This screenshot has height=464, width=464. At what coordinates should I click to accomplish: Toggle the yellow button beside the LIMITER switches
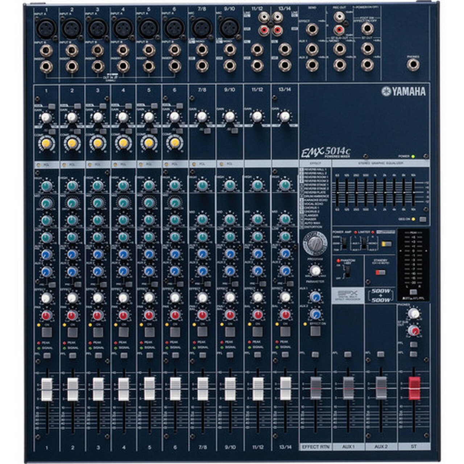tap(386, 244)
